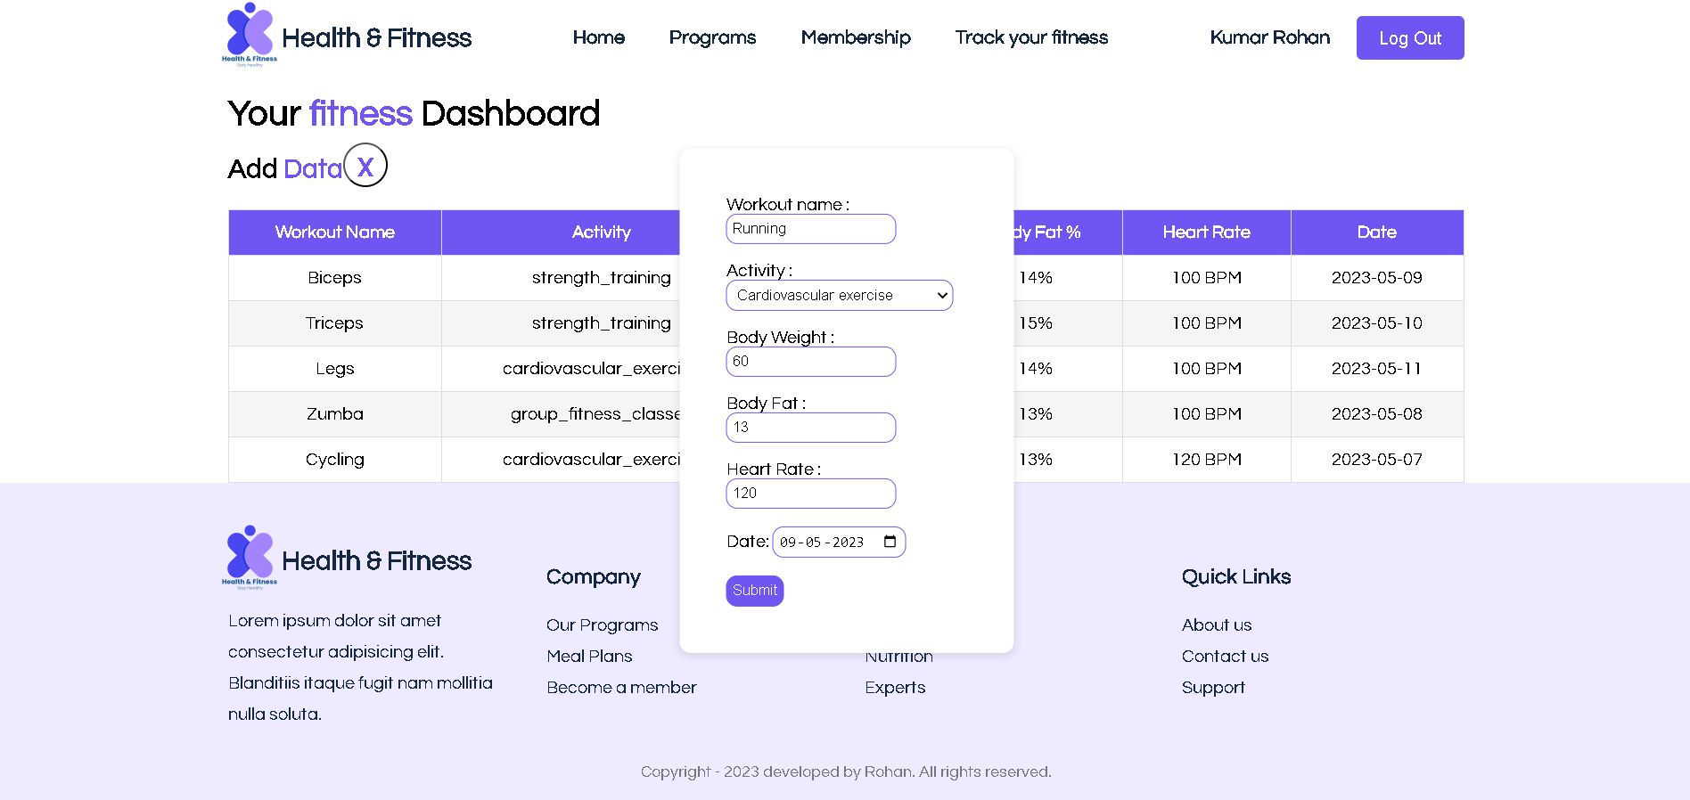Click the Workout Name column header
The width and height of the screenshot is (1690, 800).
click(335, 233)
